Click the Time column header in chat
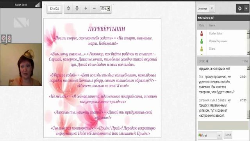The image size is (250, 141). point(245,61)
